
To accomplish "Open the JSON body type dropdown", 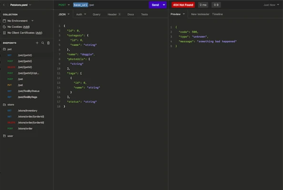I will pyautogui.click(x=64, y=14).
